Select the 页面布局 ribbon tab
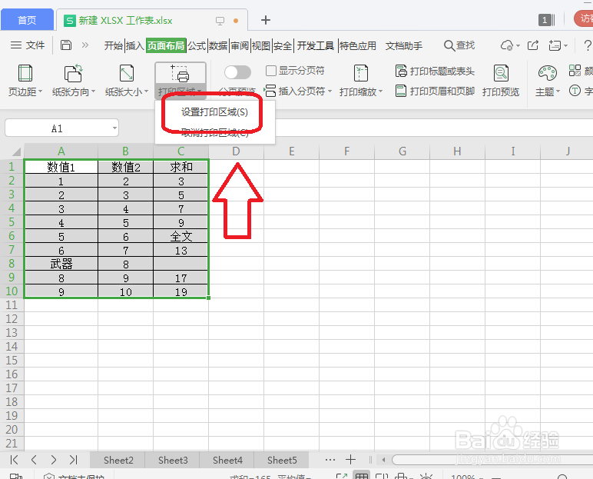 point(166,46)
